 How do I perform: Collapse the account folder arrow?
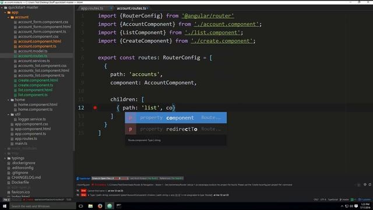pos(8,17)
